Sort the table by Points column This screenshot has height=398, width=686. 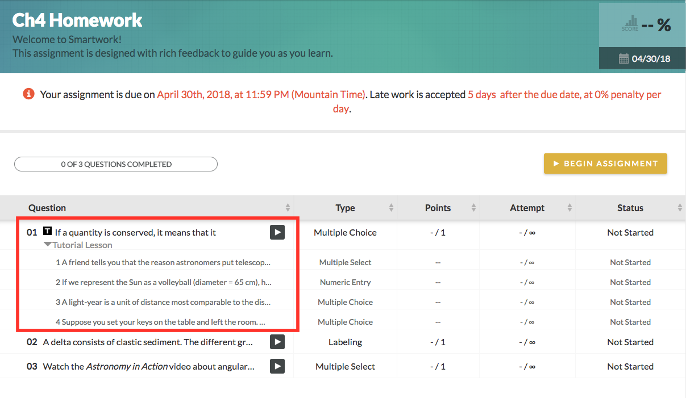(x=473, y=208)
